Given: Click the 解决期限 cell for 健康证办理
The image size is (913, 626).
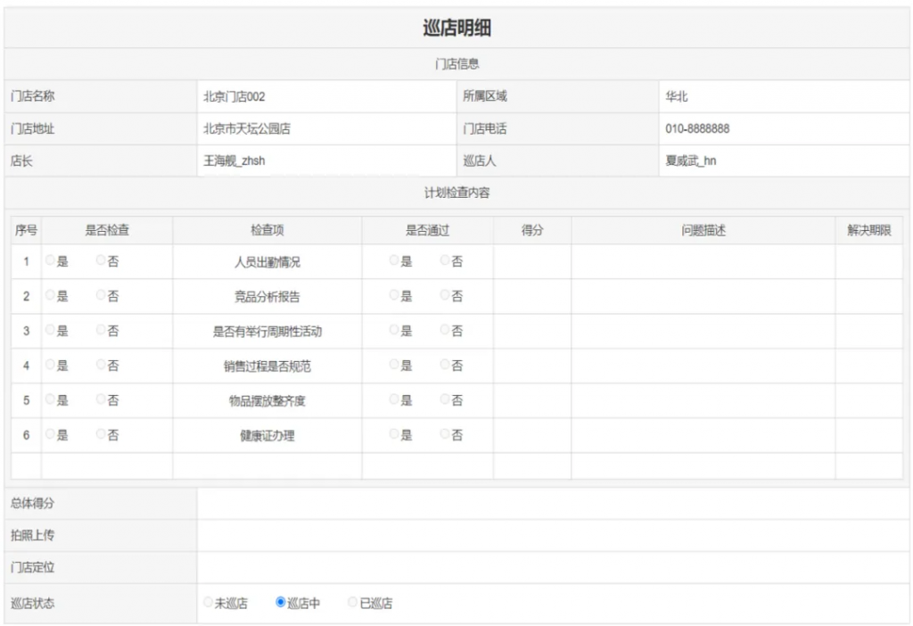Looking at the screenshot, I should 868,436.
